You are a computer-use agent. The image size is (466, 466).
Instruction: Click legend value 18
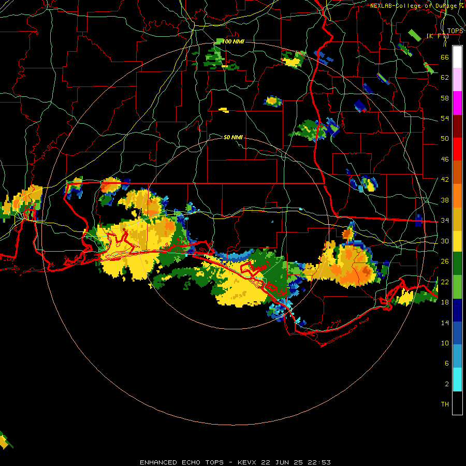445,302
